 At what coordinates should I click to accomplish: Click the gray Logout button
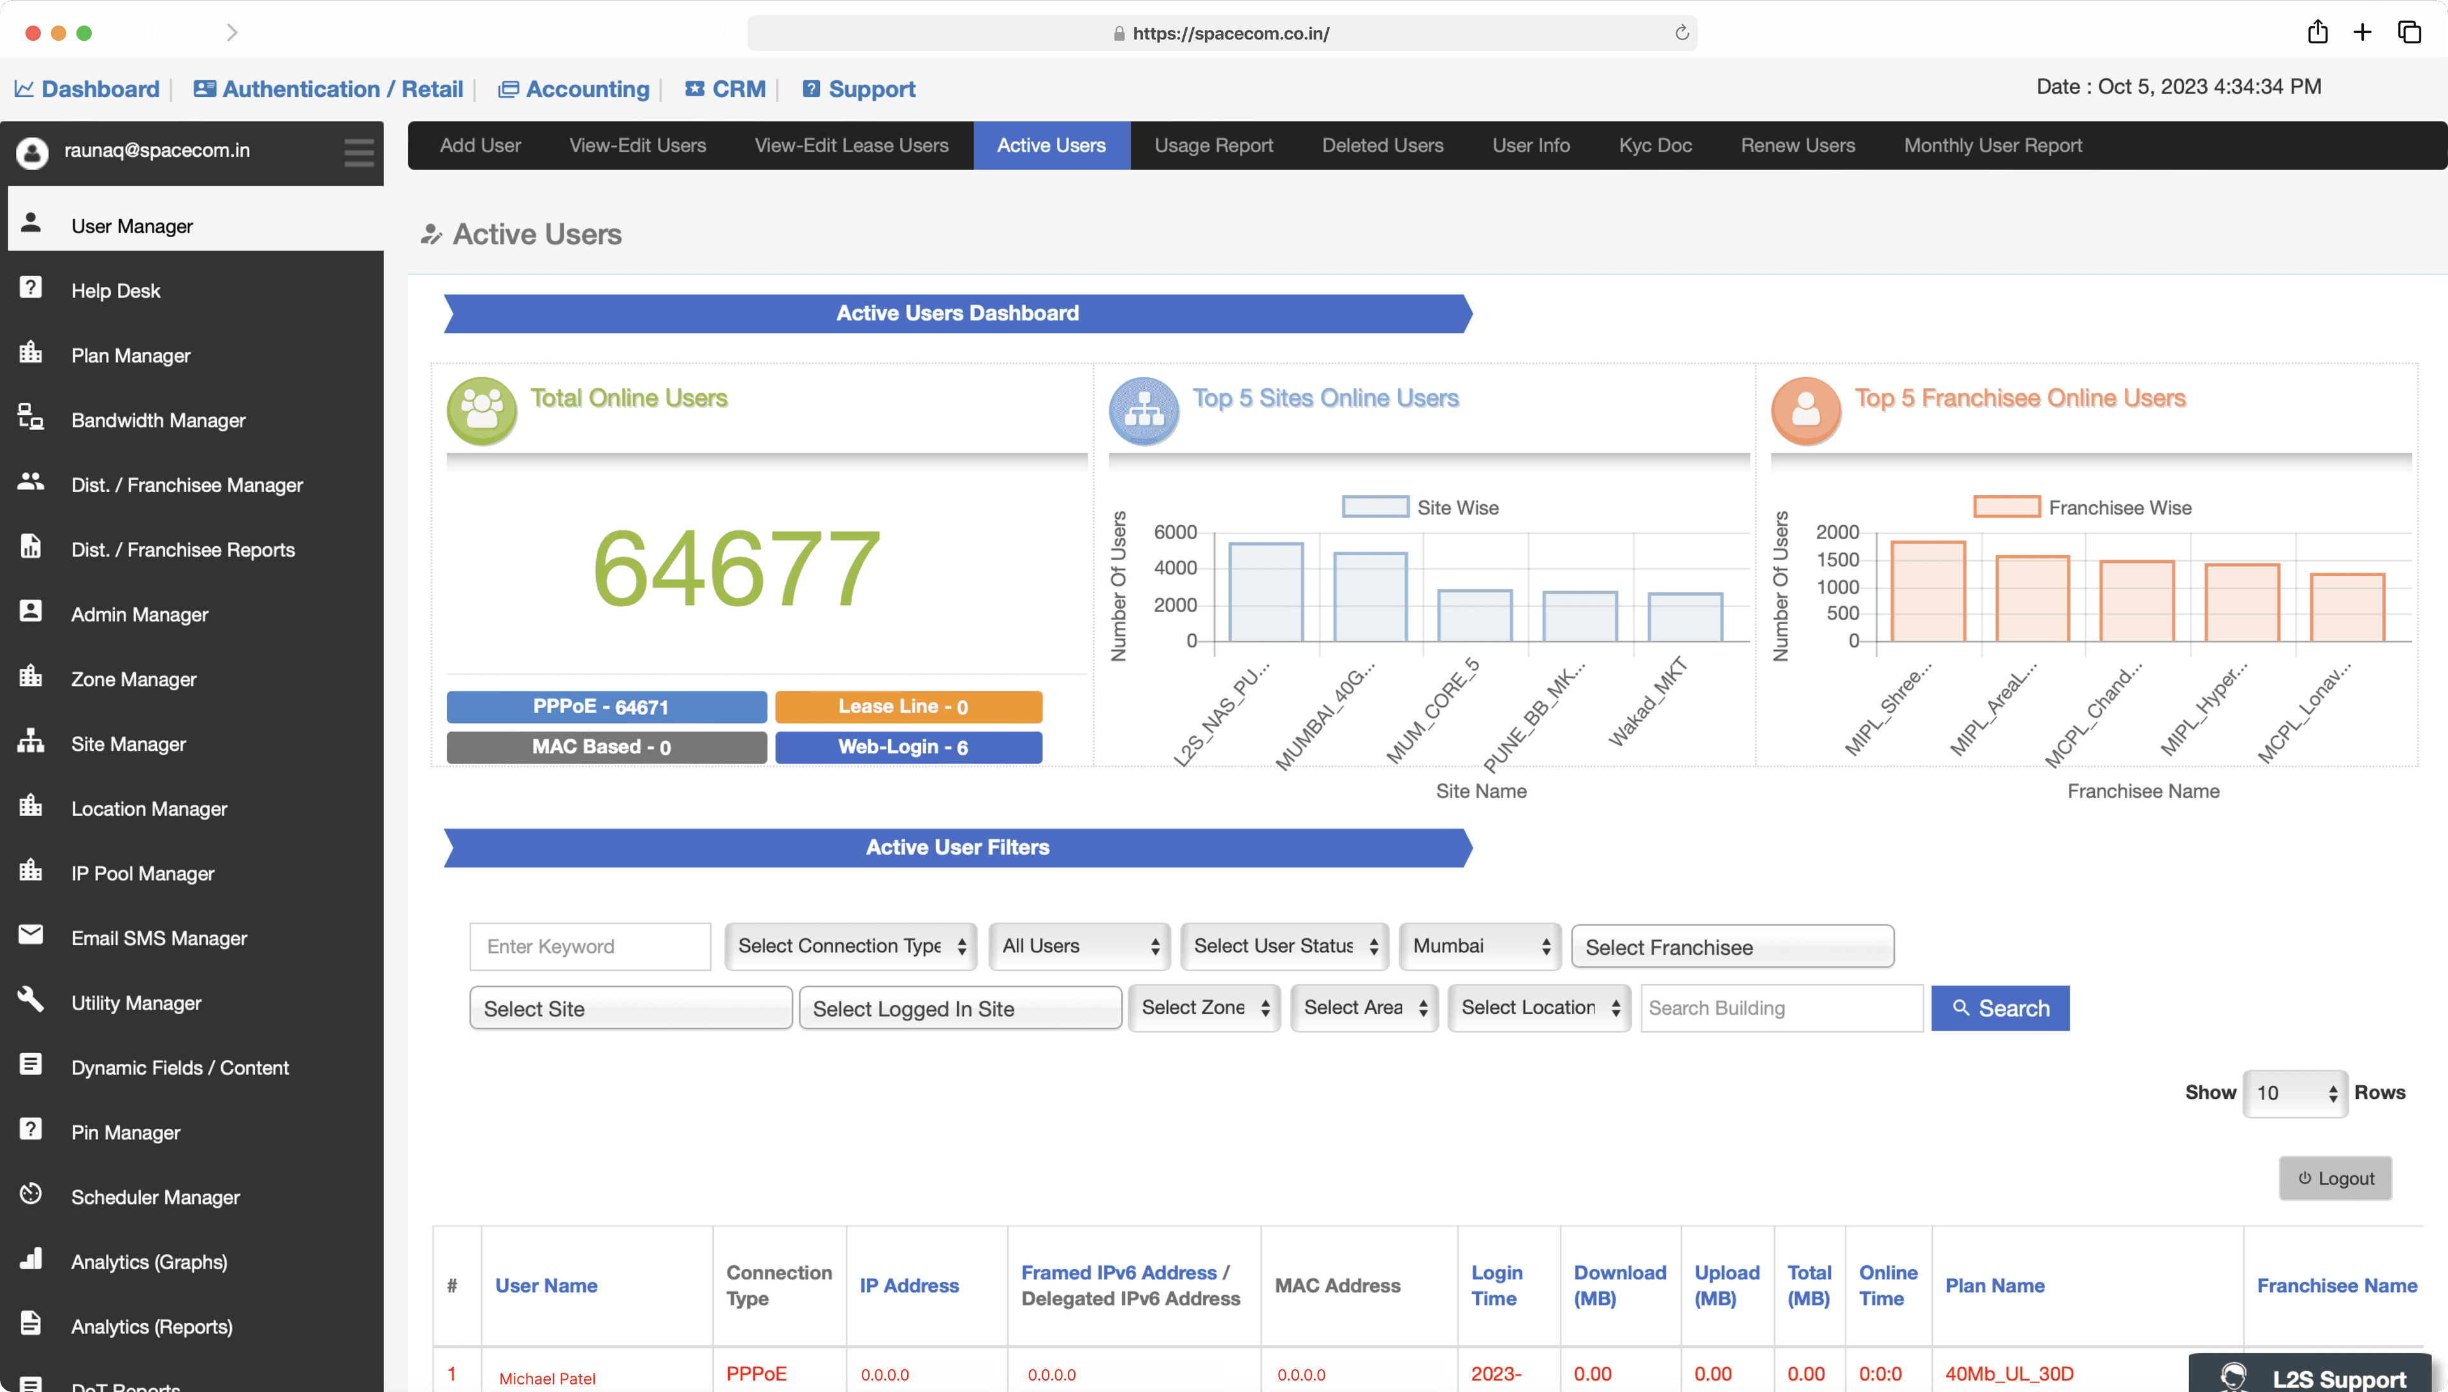[2335, 1178]
